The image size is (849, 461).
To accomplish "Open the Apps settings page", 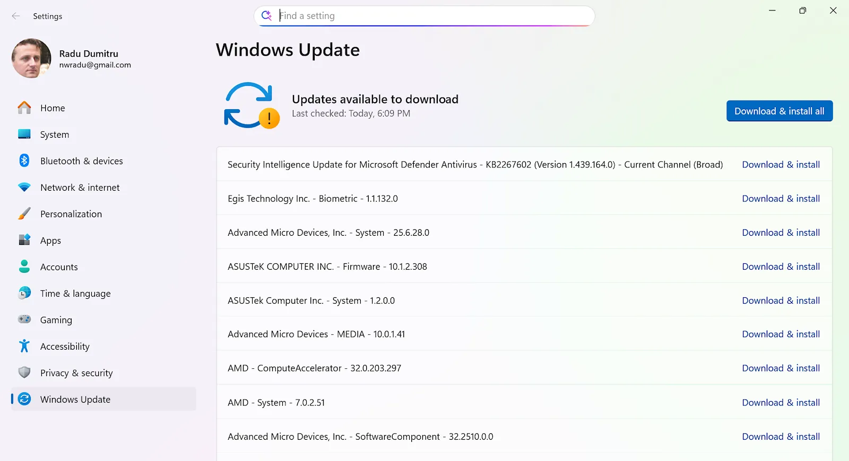I will [x=50, y=241].
